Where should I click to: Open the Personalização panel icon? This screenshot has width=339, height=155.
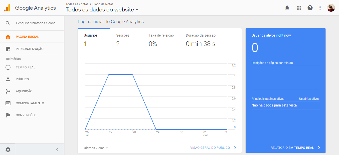(7, 49)
